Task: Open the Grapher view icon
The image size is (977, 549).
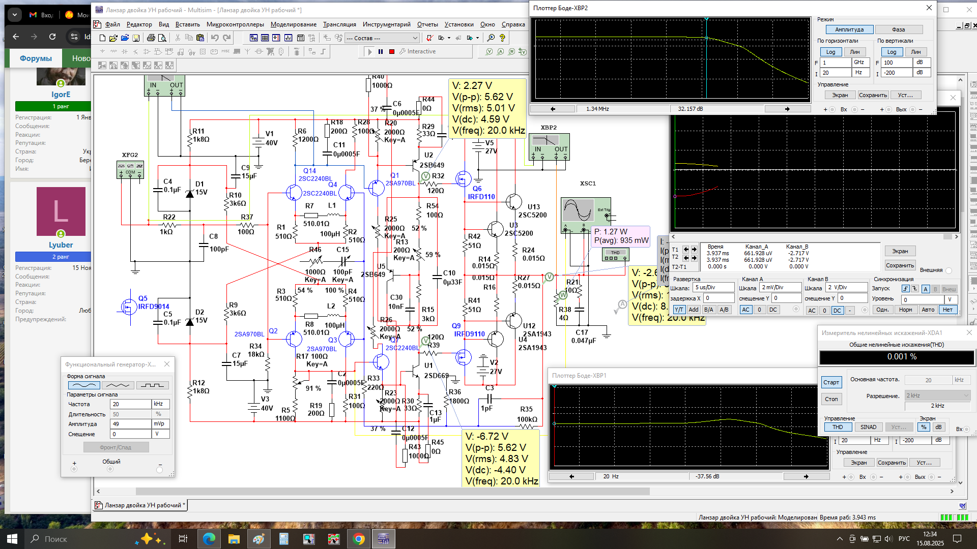Action: click(288, 38)
